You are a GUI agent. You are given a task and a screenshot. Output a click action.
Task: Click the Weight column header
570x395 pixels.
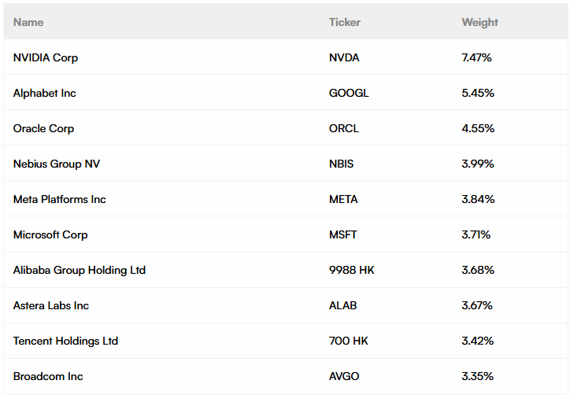[479, 22]
